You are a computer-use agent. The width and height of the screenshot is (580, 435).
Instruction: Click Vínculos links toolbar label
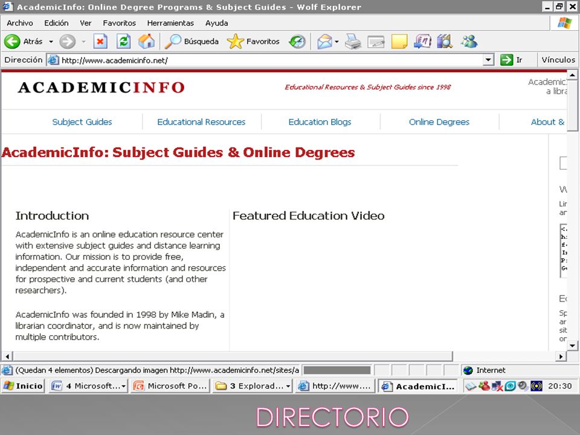(x=558, y=60)
